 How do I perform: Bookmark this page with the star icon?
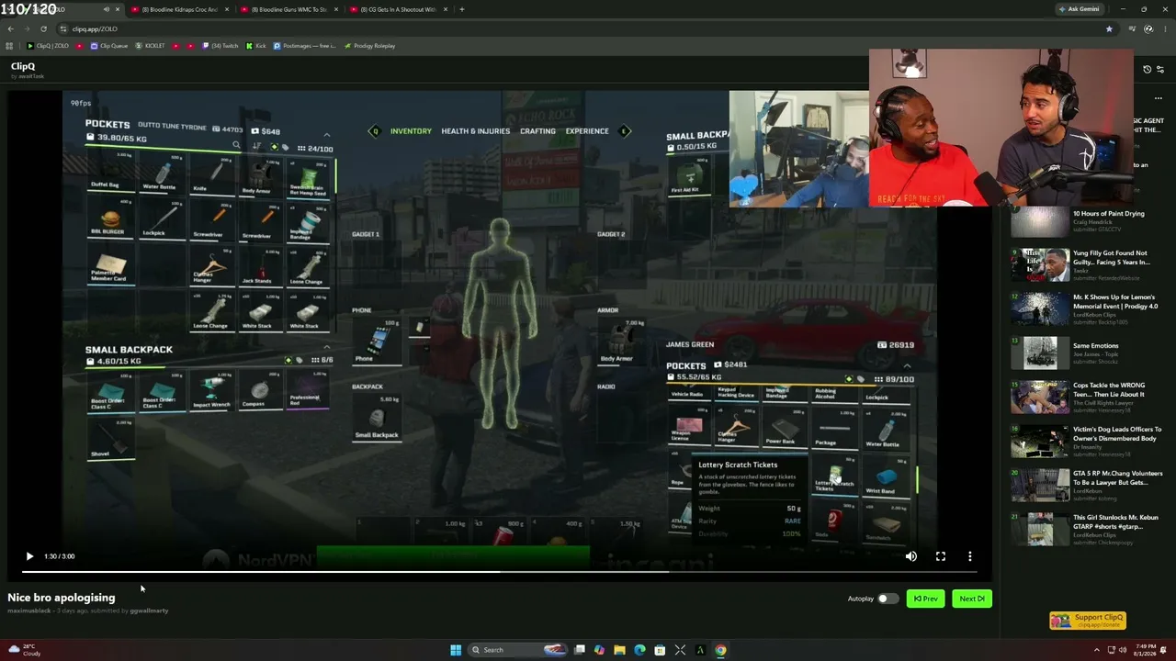click(x=1109, y=28)
